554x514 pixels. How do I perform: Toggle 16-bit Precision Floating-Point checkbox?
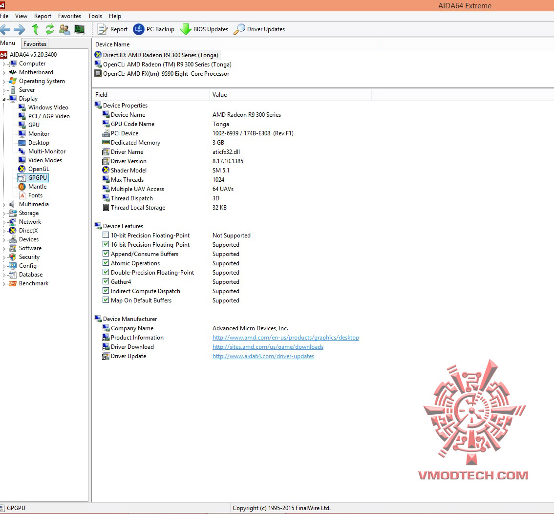point(106,244)
